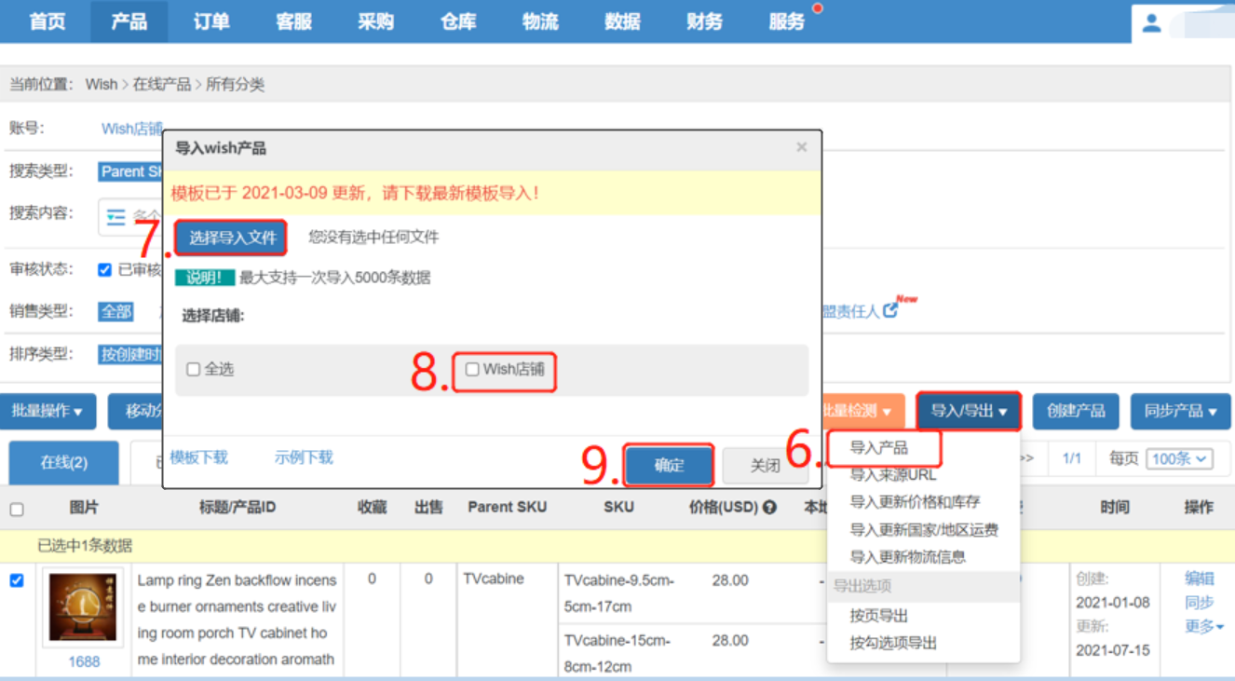
Task: Open the 模板下载 link
Action: [x=199, y=457]
